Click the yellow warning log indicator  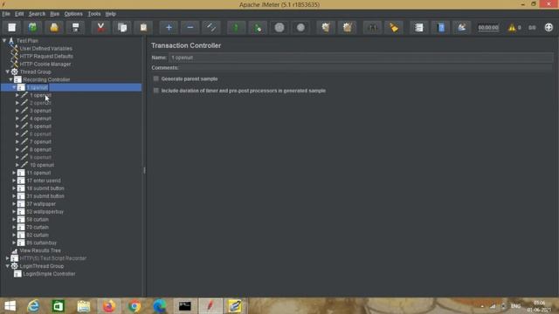pyautogui.click(x=512, y=27)
